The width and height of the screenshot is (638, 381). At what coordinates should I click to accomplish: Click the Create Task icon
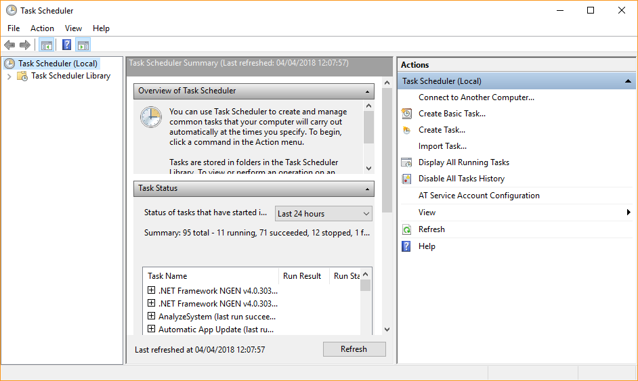pos(406,130)
